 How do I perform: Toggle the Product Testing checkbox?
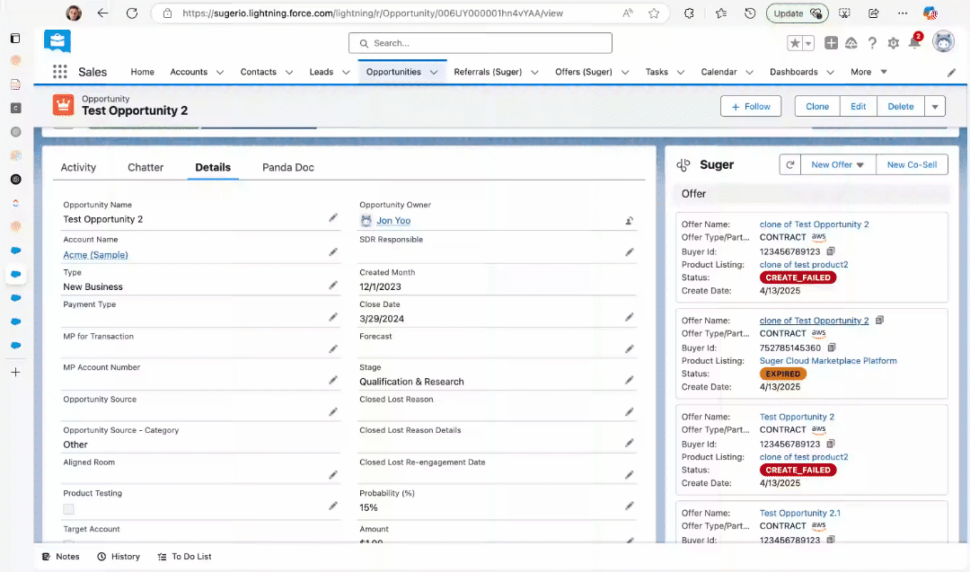(68, 509)
